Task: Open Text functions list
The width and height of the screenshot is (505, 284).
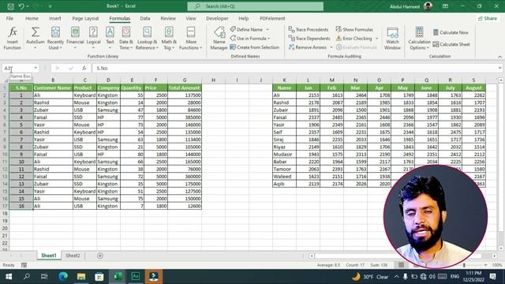Action: pyautogui.click(x=110, y=38)
